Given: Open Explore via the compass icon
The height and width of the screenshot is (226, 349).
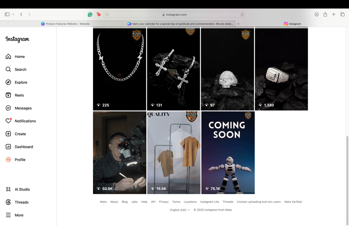Looking at the screenshot, I should (8, 82).
